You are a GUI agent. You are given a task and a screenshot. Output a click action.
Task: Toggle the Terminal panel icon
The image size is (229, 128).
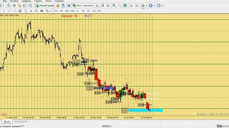coord(25,6)
